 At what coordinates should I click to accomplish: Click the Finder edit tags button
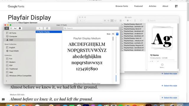click(141, 21)
